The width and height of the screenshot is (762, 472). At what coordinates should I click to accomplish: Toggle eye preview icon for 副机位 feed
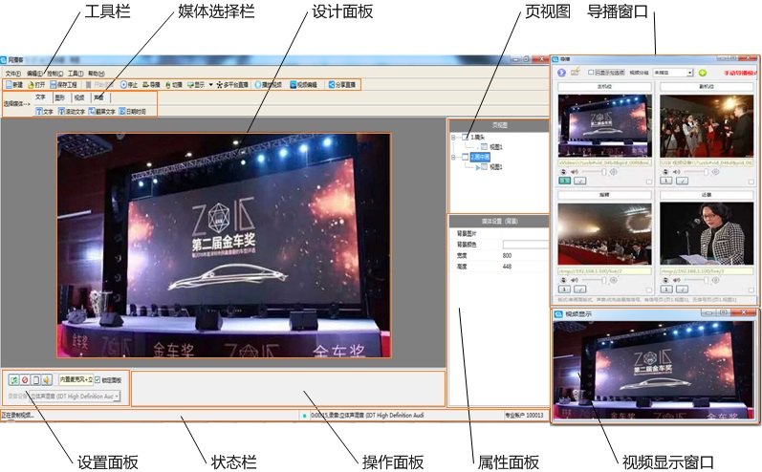(715, 172)
